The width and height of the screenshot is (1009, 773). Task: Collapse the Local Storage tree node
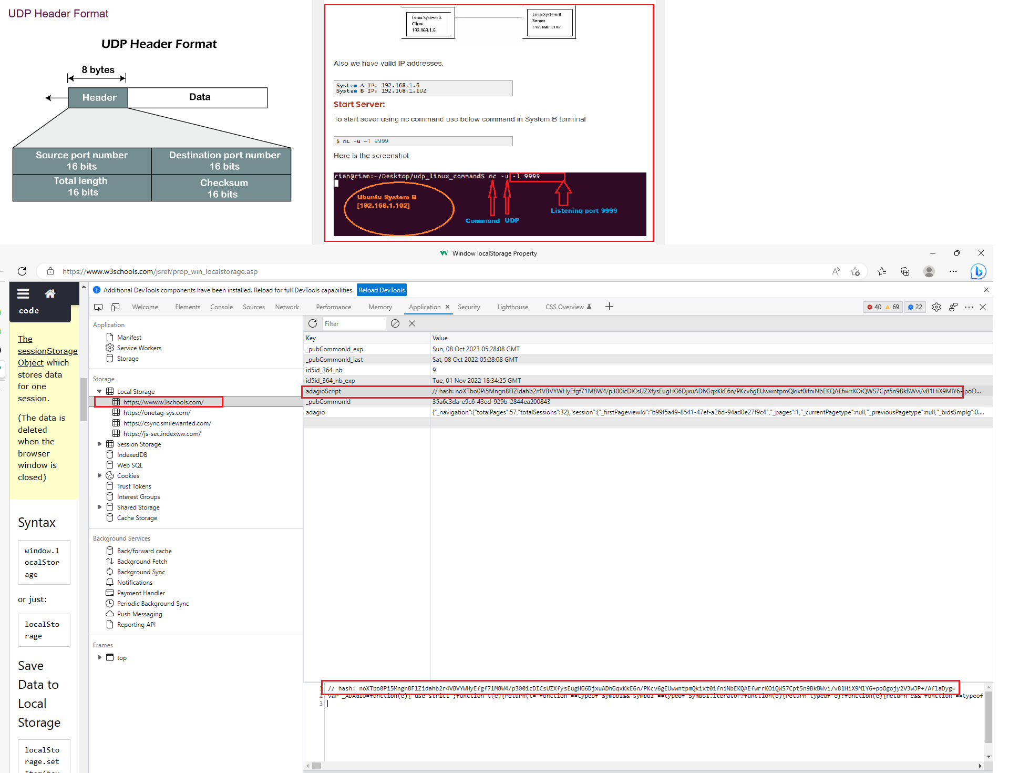99,391
